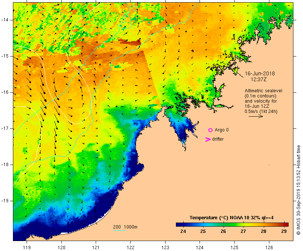This screenshot has height=251, width=303.
Task: Click the latitude axis label '-19'
Action: [4, 201]
